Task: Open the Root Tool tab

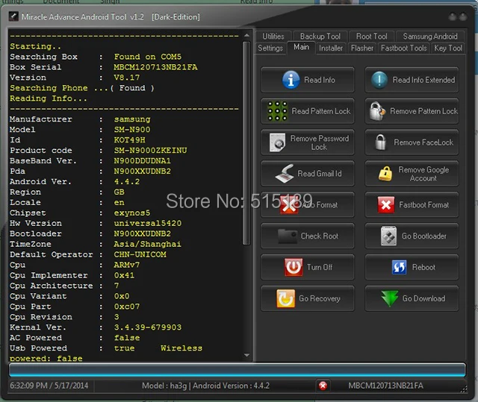Action: pos(372,37)
